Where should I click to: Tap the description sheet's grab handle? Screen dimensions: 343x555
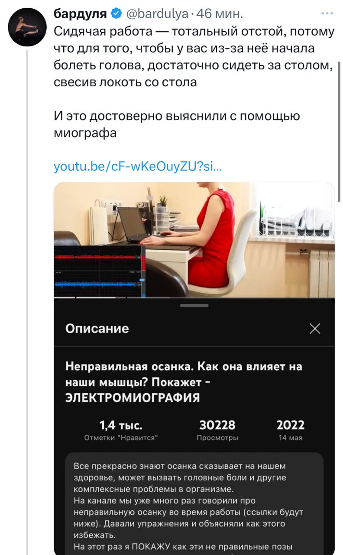[x=194, y=306]
